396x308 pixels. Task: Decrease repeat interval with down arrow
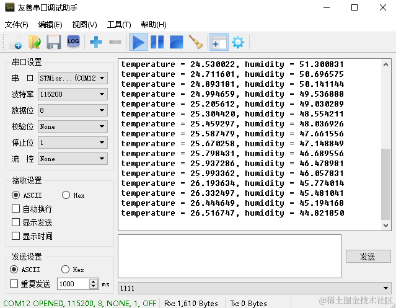(94, 286)
